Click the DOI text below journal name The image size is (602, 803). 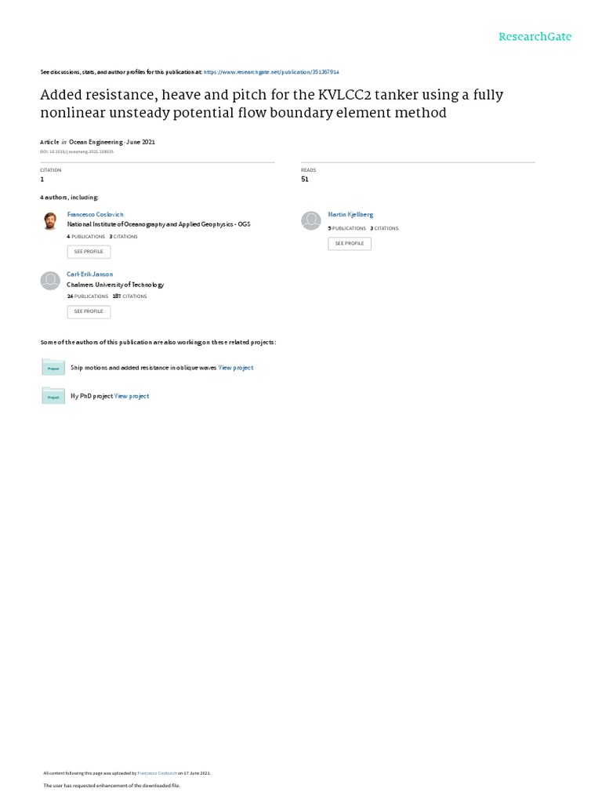pos(77,151)
